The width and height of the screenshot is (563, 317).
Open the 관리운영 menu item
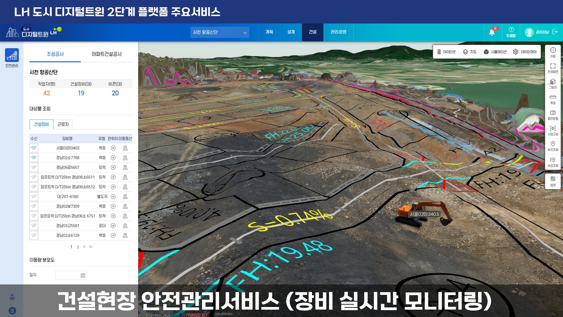tap(338, 32)
